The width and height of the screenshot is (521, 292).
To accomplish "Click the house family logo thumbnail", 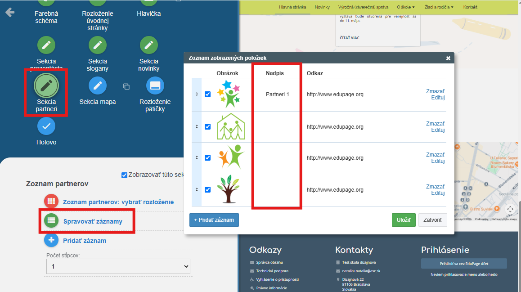I will 231,126.
